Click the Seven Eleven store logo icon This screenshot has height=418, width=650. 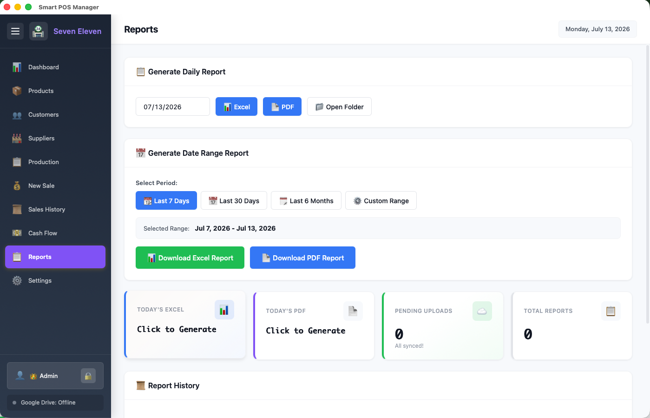(39, 31)
